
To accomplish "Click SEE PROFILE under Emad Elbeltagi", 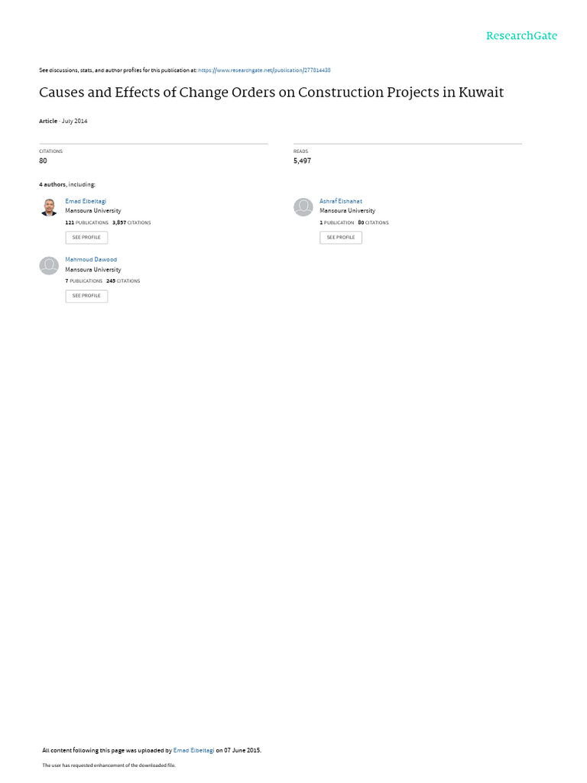I will [86, 238].
